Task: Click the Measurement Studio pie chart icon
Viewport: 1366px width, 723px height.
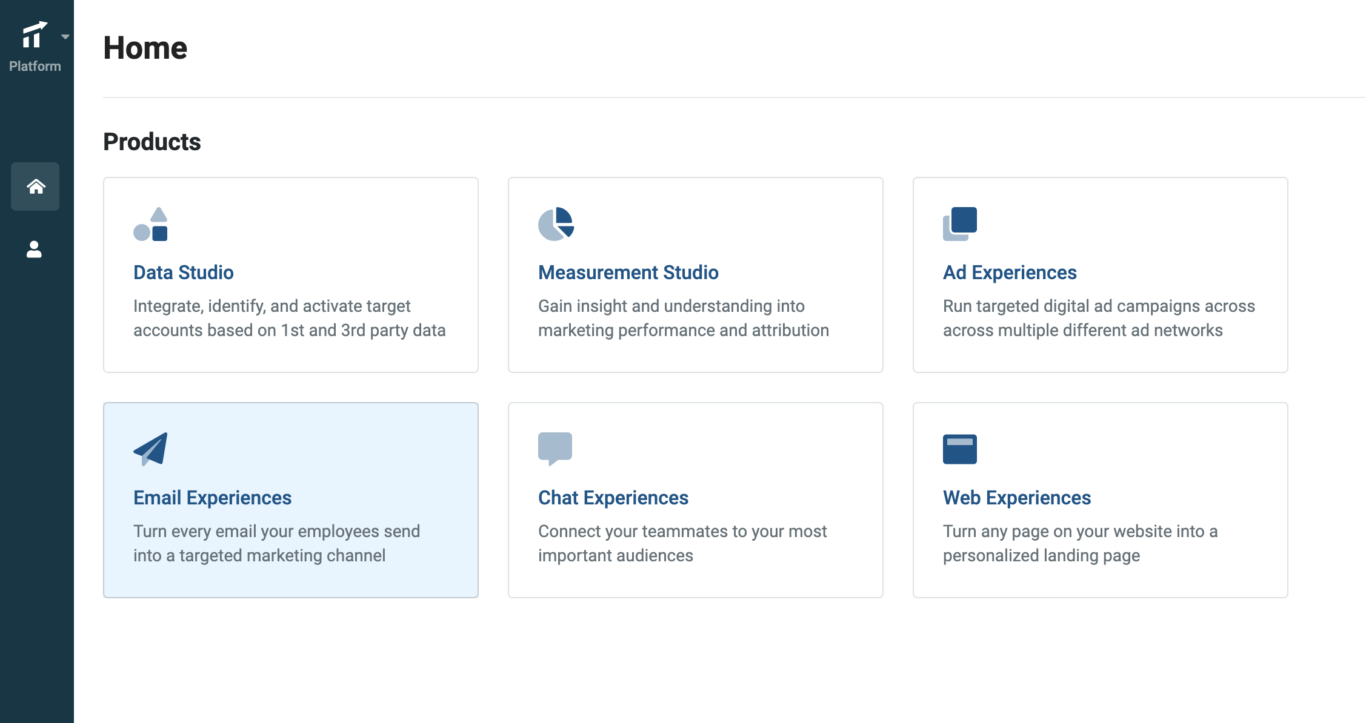Action: 556,224
